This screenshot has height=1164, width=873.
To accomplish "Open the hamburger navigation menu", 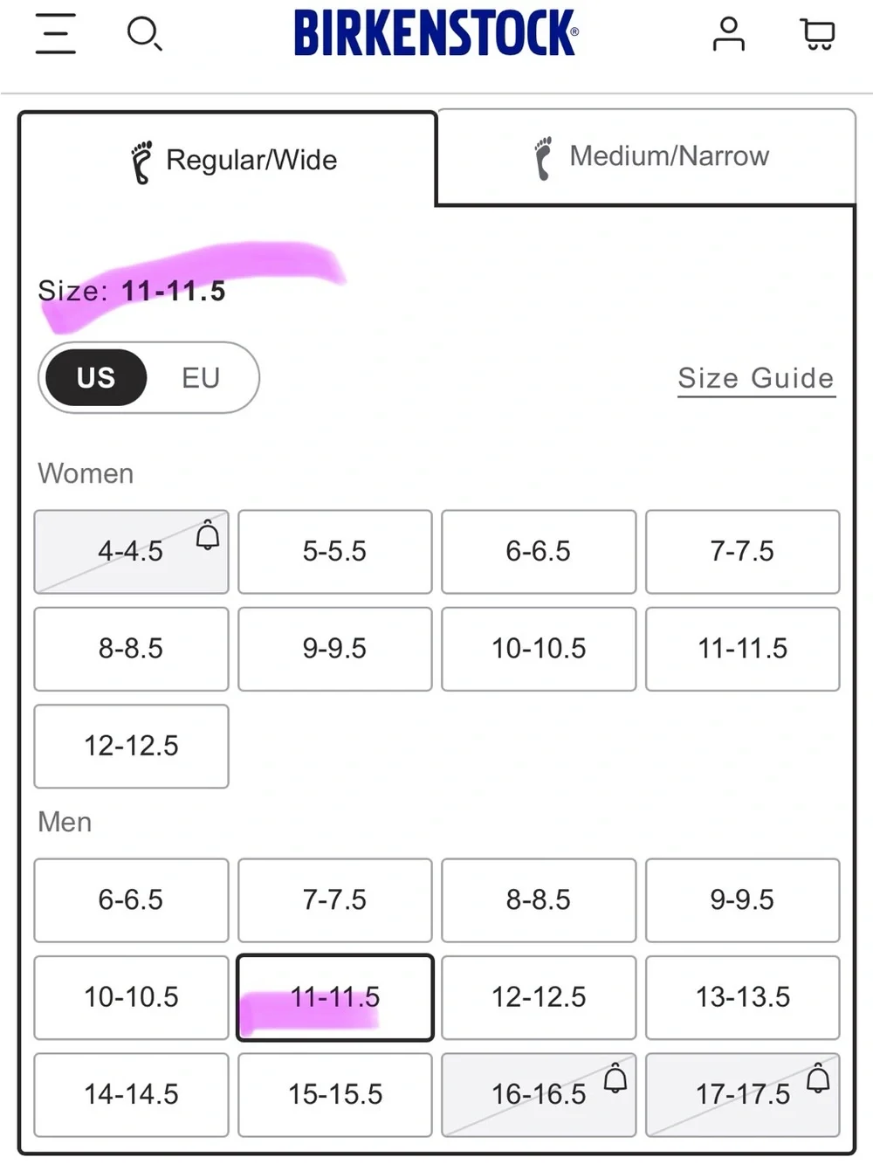I will point(55,34).
